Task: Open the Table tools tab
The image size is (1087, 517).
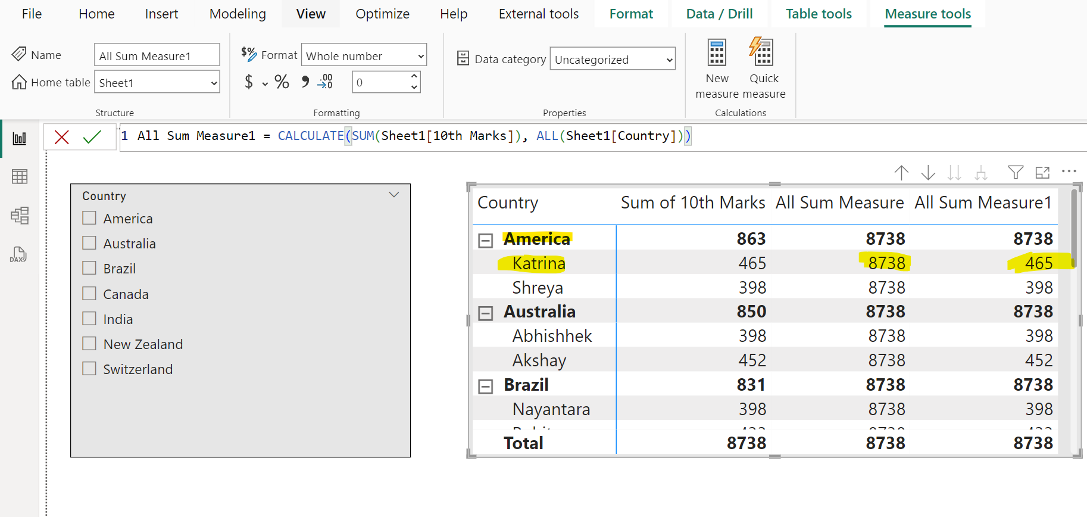Action: click(819, 14)
